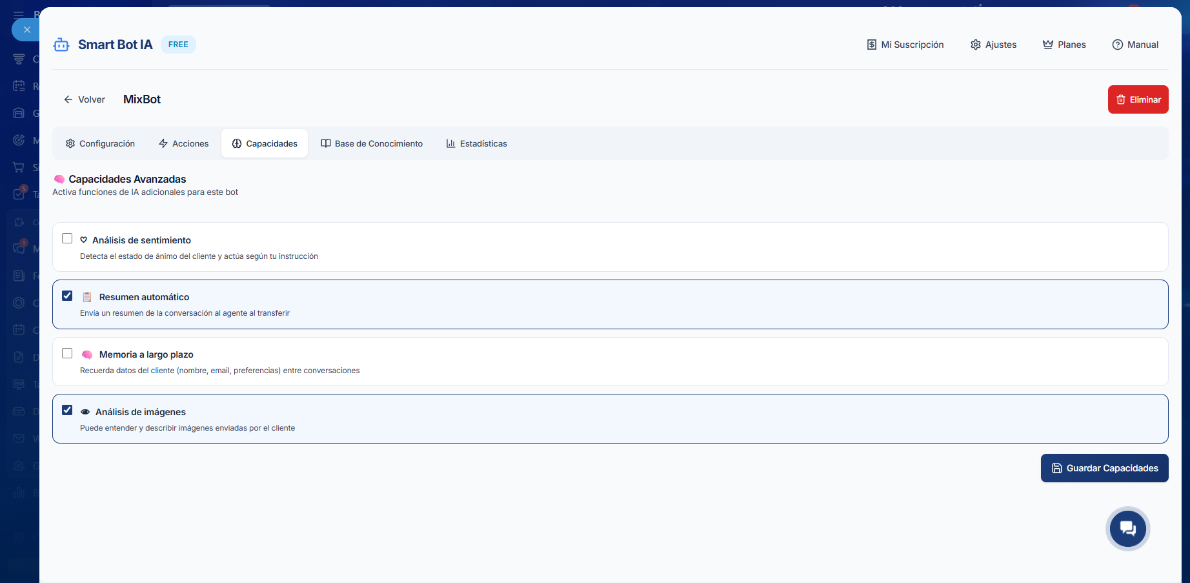Click the heart icon for Análisis de sentimiento
1190x583 pixels.
(x=84, y=240)
